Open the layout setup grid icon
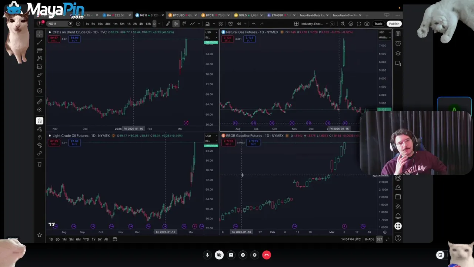This screenshot has height=267, width=474. coord(296,24)
